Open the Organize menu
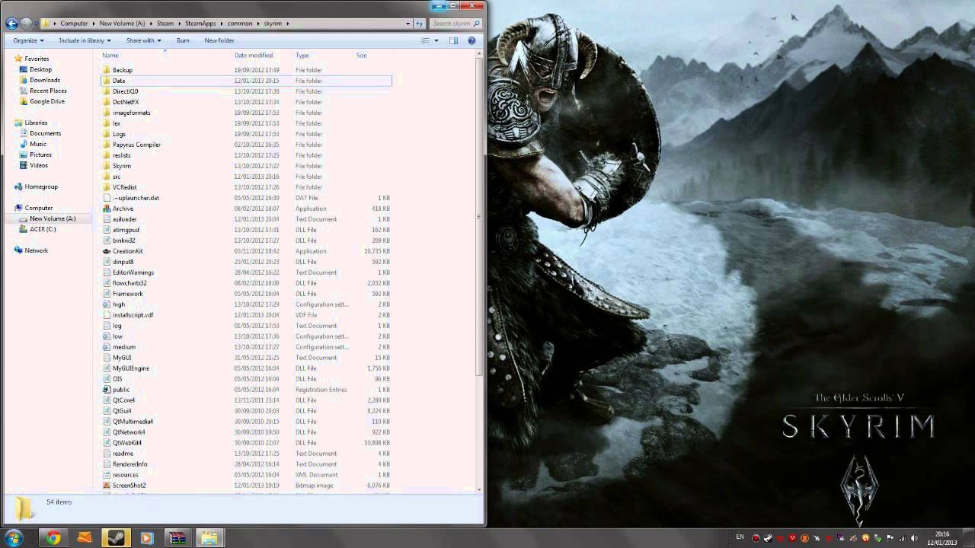Viewport: 975px width, 548px height. click(x=28, y=40)
